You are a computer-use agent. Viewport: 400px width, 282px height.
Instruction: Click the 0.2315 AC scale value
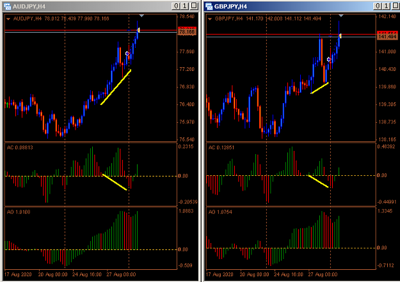[186, 146]
